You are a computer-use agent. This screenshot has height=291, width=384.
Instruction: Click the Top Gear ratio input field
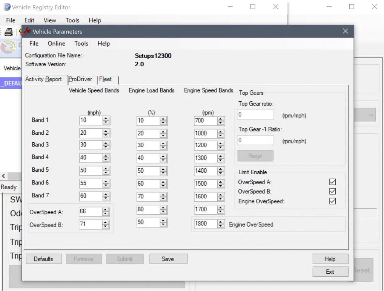point(255,114)
